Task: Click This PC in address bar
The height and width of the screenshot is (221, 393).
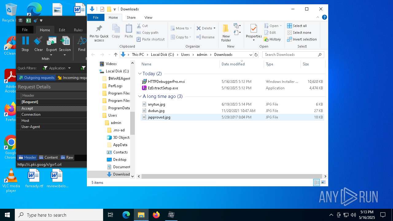Action: click(138, 55)
